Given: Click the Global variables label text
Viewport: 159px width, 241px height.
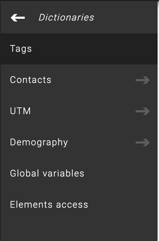Looking at the screenshot, I should pos(47,173).
